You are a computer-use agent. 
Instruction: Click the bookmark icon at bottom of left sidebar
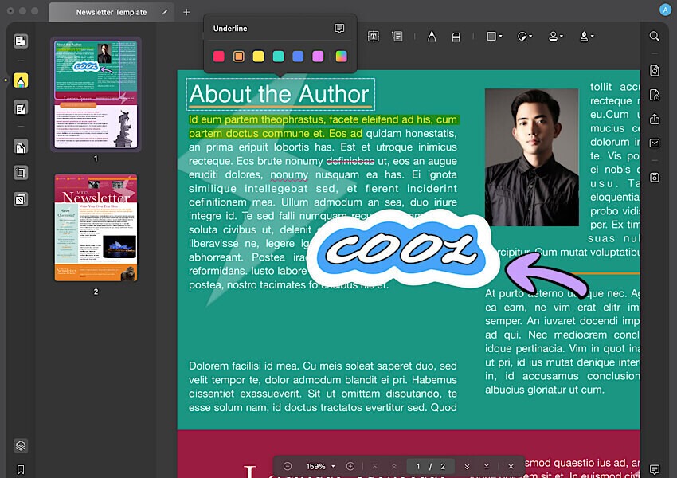pos(20,469)
